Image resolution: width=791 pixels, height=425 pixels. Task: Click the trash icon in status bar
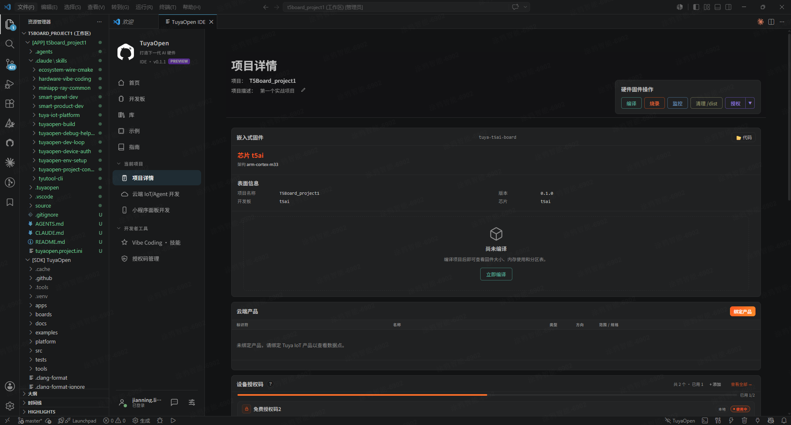(744, 420)
